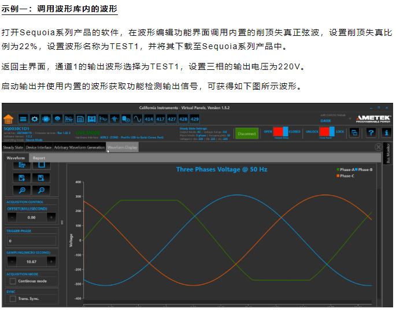396x312 pixels.
Task: Increase the offset with the plus button
Action: (x=51, y=217)
